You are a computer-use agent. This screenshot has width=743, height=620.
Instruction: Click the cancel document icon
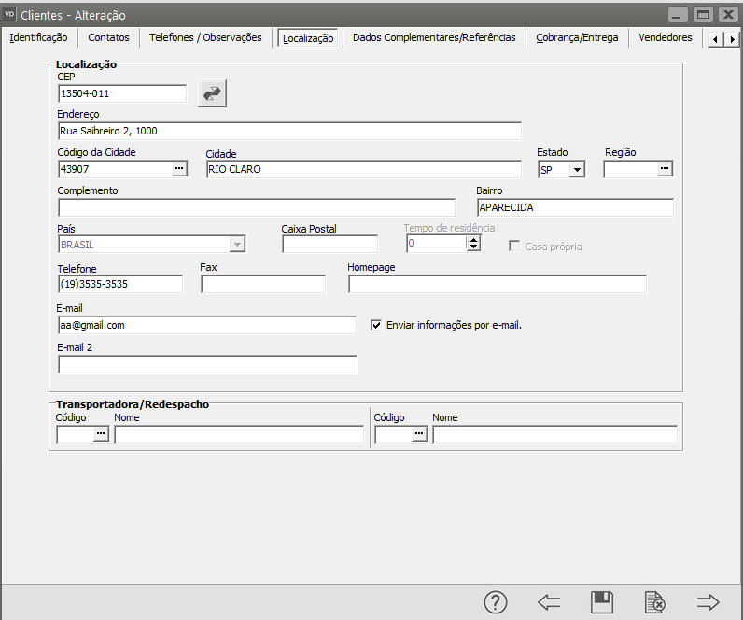click(x=655, y=602)
